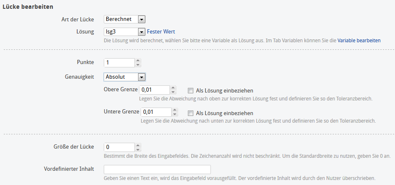Increase Obere Grenze with up arrow

click(x=174, y=88)
